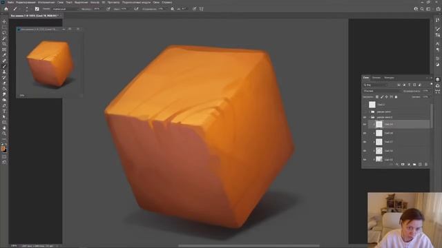Click the foreground orange color swatch

[x=3, y=149]
